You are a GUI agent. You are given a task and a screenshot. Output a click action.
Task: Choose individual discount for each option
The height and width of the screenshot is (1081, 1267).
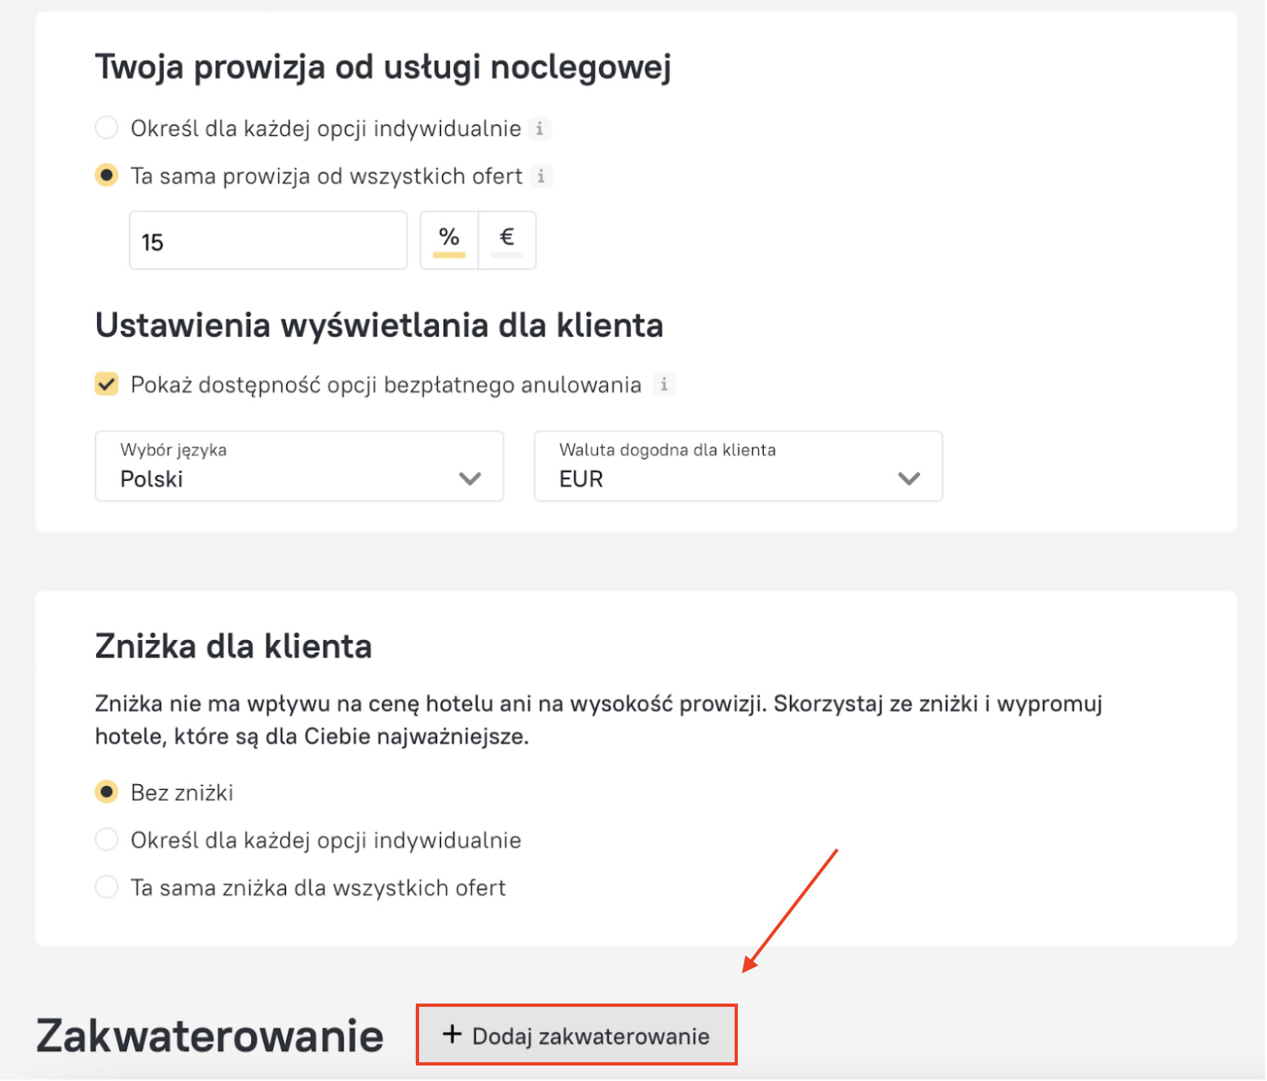point(107,840)
